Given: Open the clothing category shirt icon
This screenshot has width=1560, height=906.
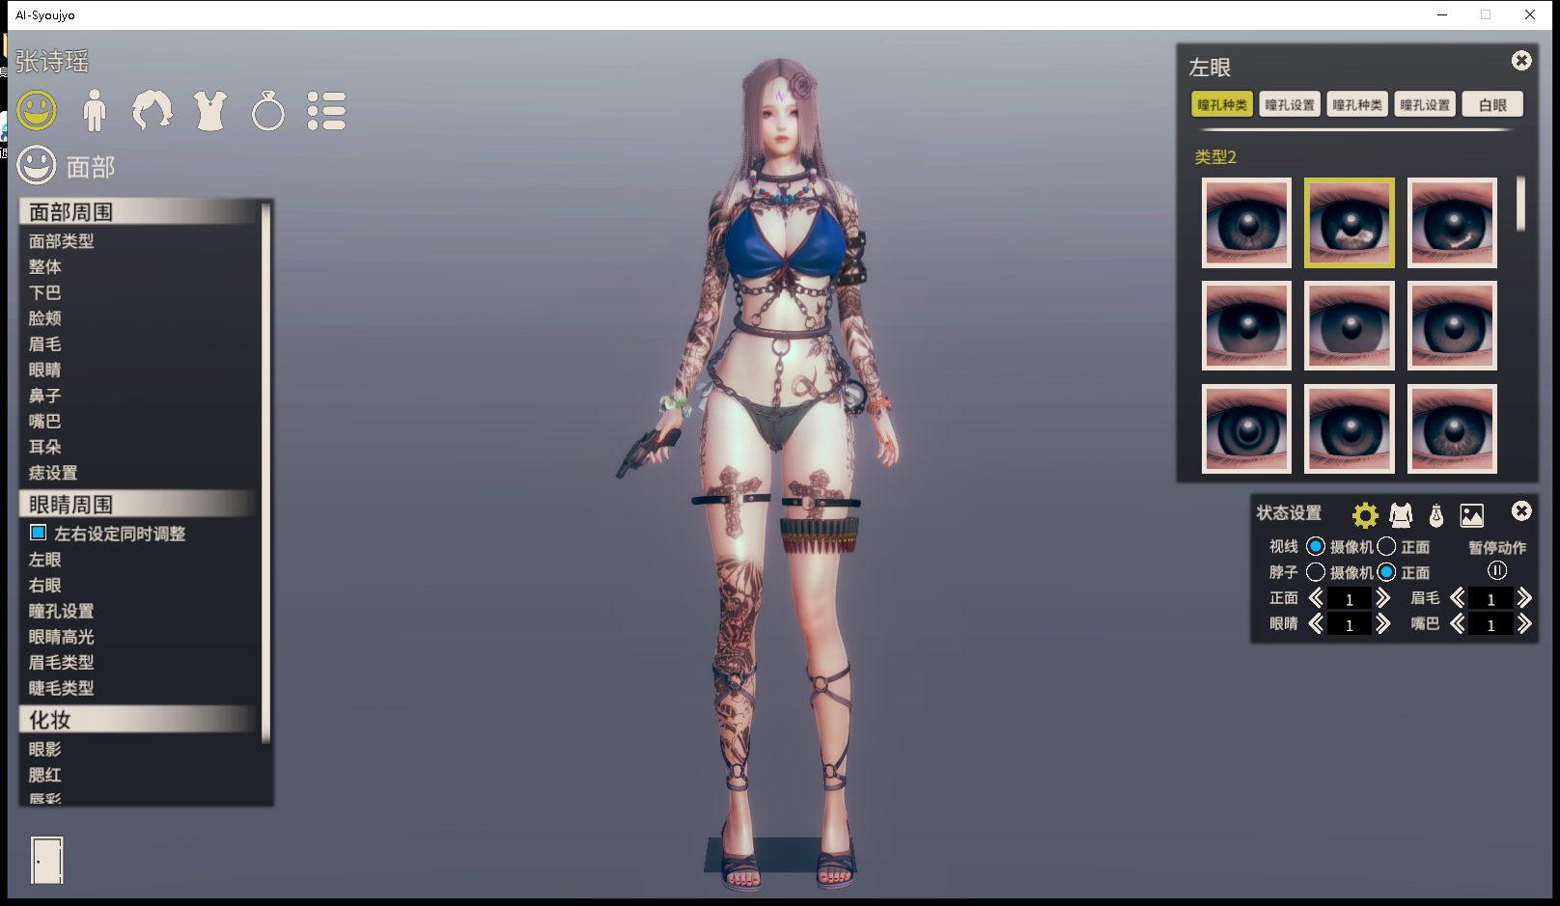Looking at the screenshot, I should [x=210, y=111].
